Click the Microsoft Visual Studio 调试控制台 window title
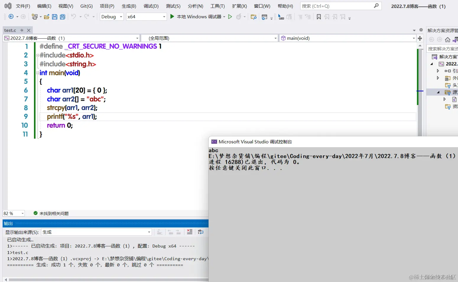The width and height of the screenshot is (458, 282). 255,142
